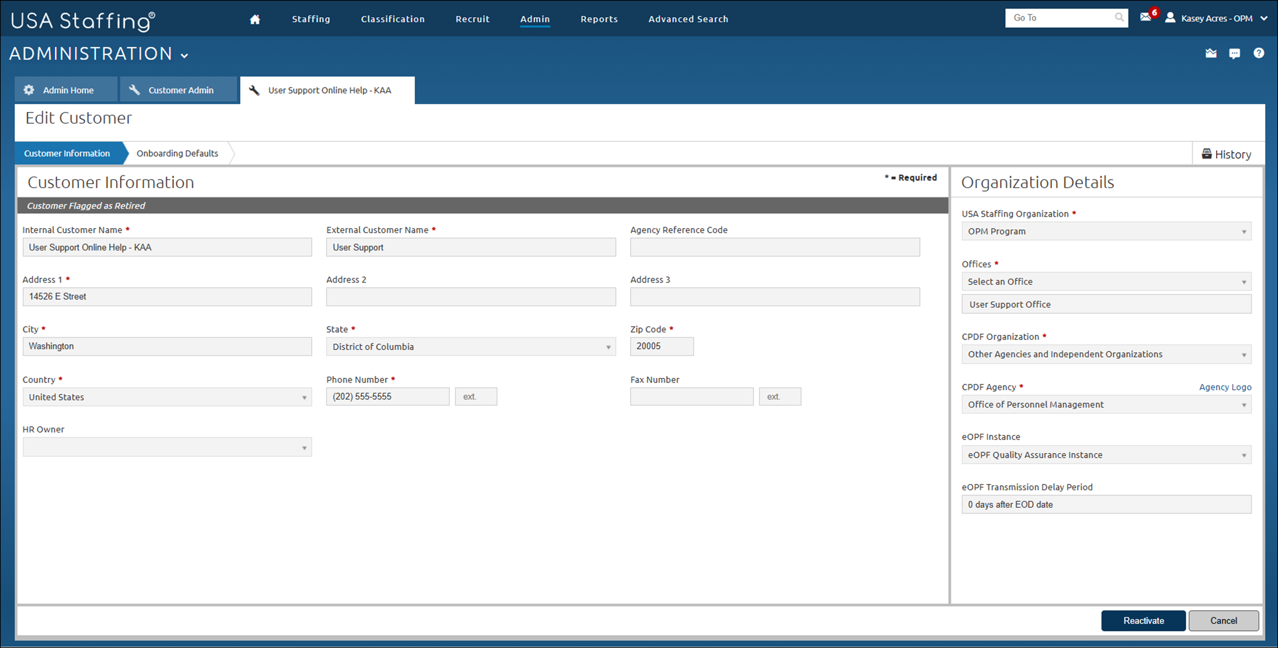This screenshot has height=648, width=1278.
Task: Open the question-mark help icon
Action: click(x=1259, y=53)
